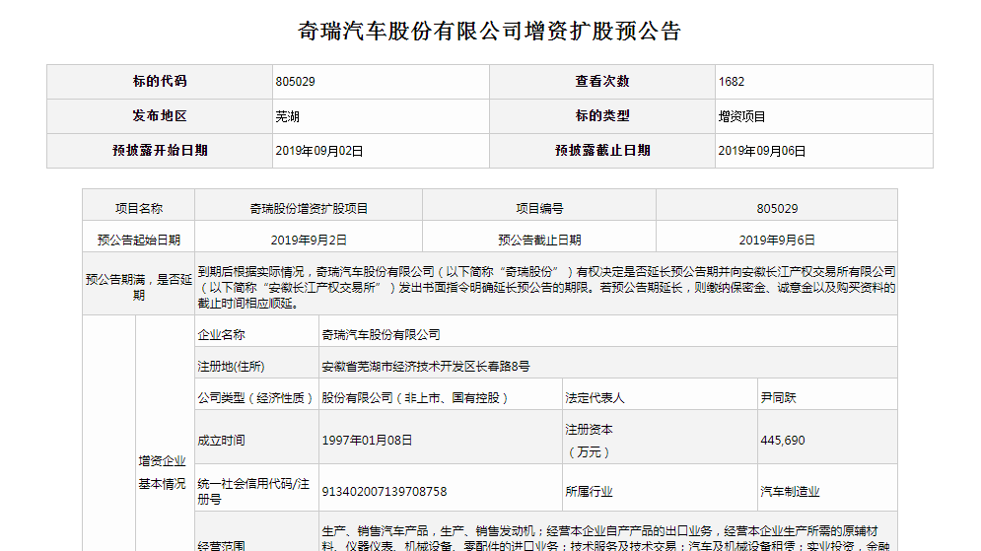Click the project name 奇瑞股份增资扩股项目
The height and width of the screenshot is (551, 981).
(309, 209)
